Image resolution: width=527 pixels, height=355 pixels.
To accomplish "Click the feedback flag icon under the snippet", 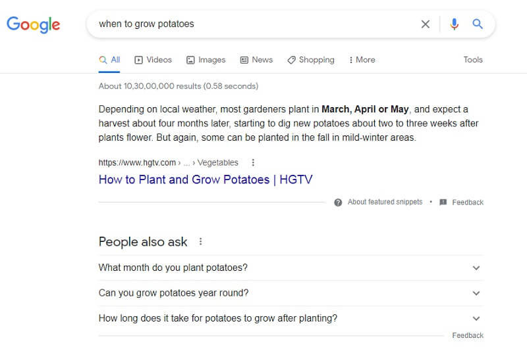I will (x=443, y=202).
